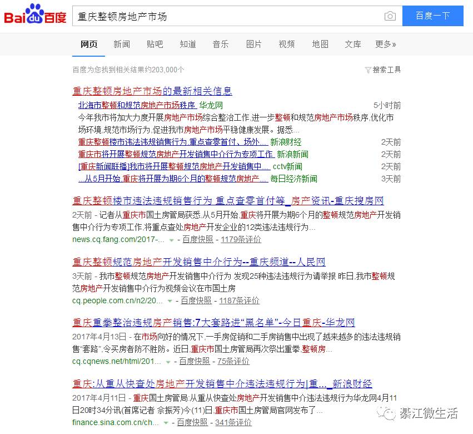473x434 pixels.
Task: Expand arrow next to finance.sina.com.cn URL
Action: pyautogui.click(x=166, y=423)
